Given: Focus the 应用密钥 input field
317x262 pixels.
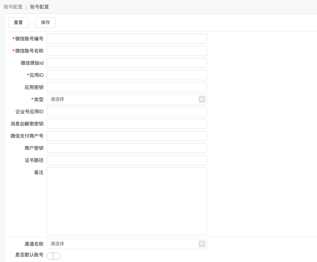Looking at the screenshot, I should [x=127, y=87].
